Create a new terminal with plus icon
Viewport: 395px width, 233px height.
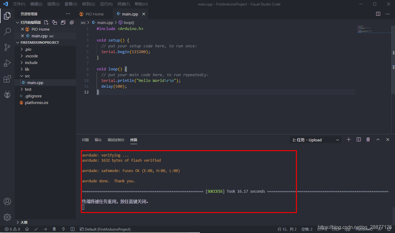click(349, 140)
